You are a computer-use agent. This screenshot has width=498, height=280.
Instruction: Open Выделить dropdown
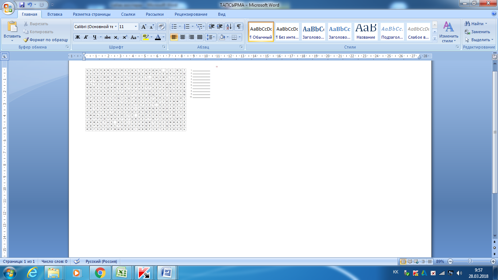click(x=479, y=40)
